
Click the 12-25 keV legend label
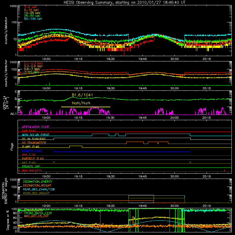[32, 13]
